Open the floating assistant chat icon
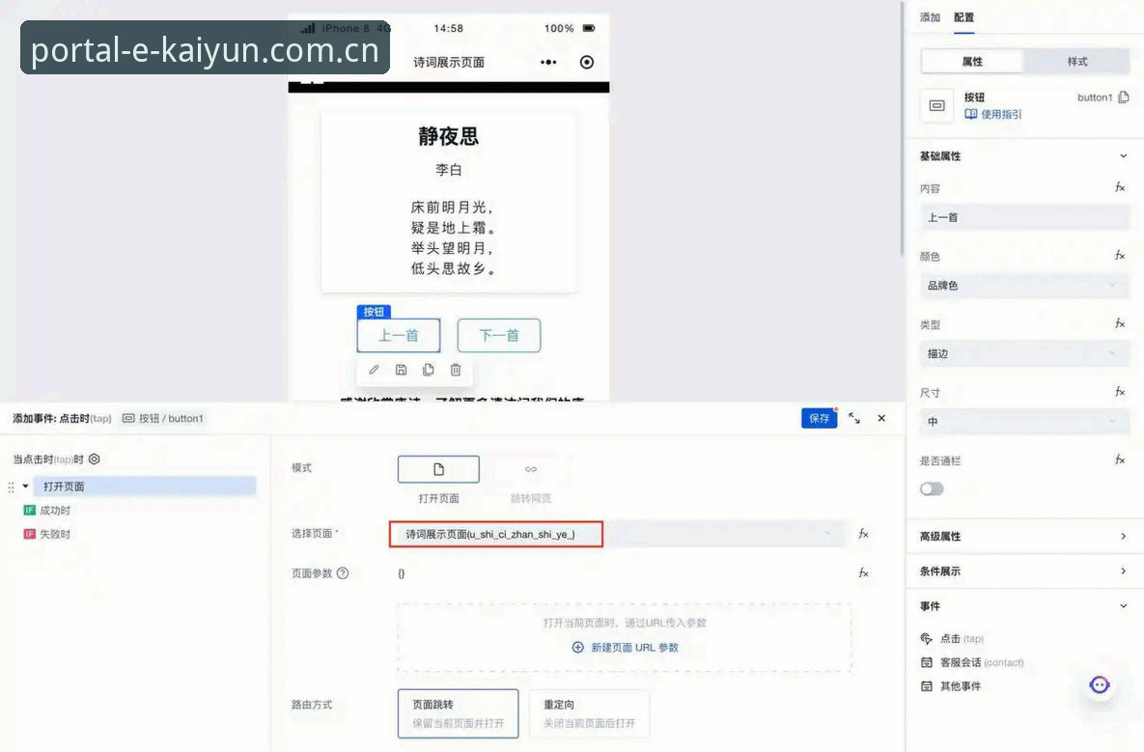Screen dimensions: 1144x752 [1100, 684]
